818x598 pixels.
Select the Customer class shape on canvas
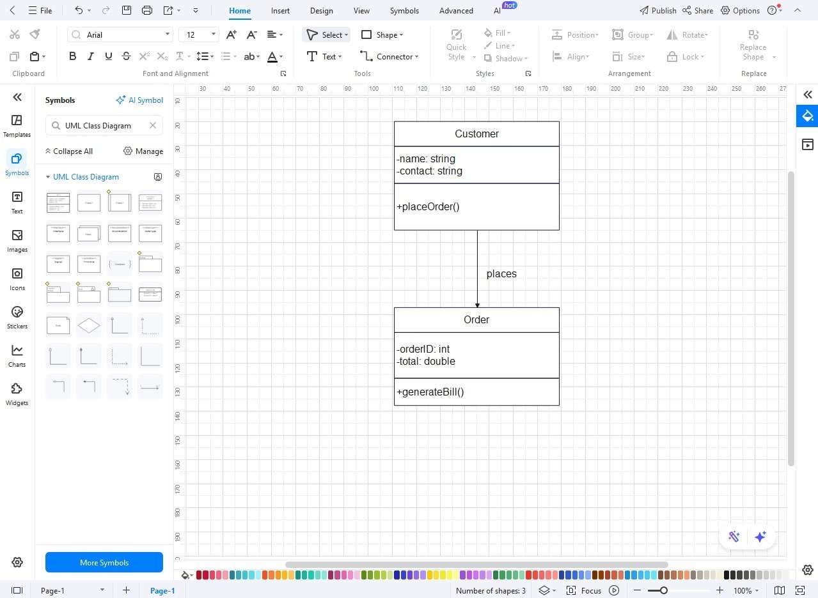coord(476,176)
